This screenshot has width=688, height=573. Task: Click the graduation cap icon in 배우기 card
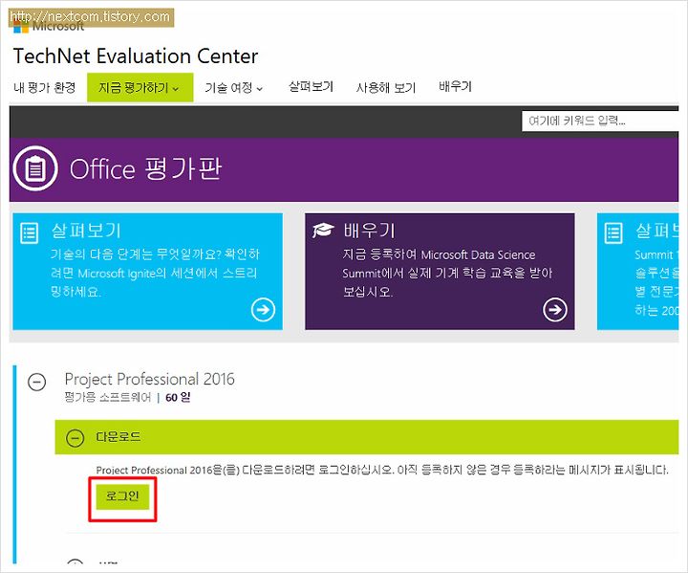pyautogui.click(x=323, y=230)
